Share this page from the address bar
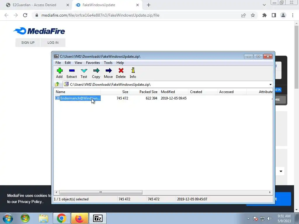299x224 pixels. [x=244, y=15]
